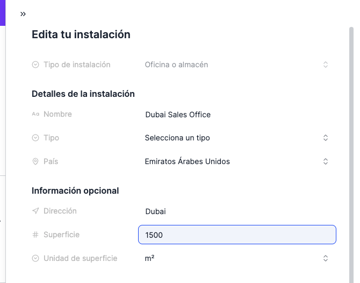The width and height of the screenshot is (360, 283).
Task: Click the navigation arrow icon beside Dirección
Action: pyautogui.click(x=35, y=211)
